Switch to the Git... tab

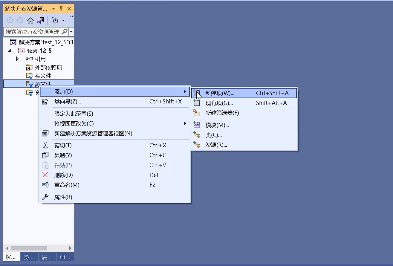click(66, 257)
